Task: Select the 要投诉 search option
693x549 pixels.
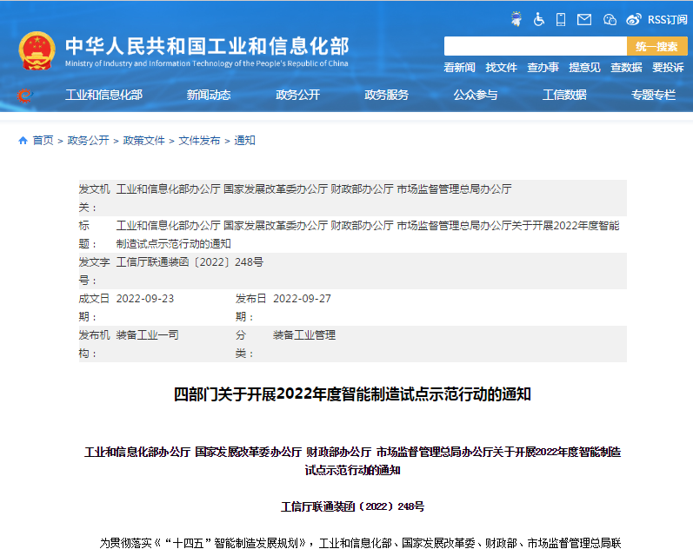Action: 668,68
